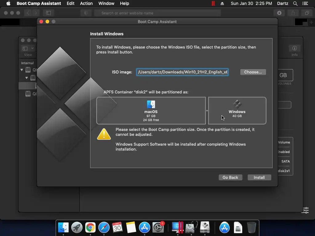The image size is (315, 236).
Task: Open the Action menu
Action: point(86,3)
